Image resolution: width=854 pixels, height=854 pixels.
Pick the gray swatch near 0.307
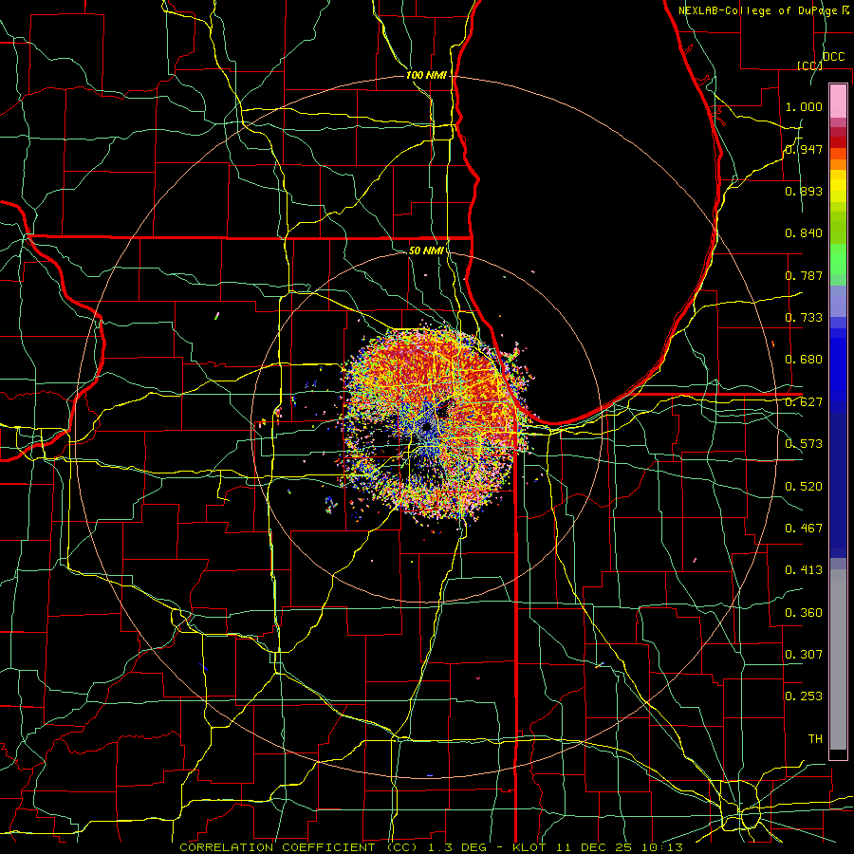click(x=838, y=659)
